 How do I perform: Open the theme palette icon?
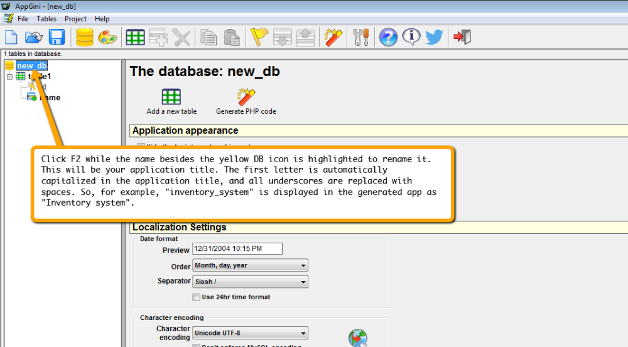(107, 37)
